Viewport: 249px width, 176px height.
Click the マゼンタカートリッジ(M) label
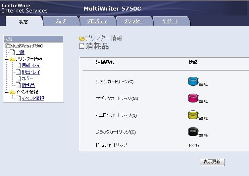coord(117,98)
